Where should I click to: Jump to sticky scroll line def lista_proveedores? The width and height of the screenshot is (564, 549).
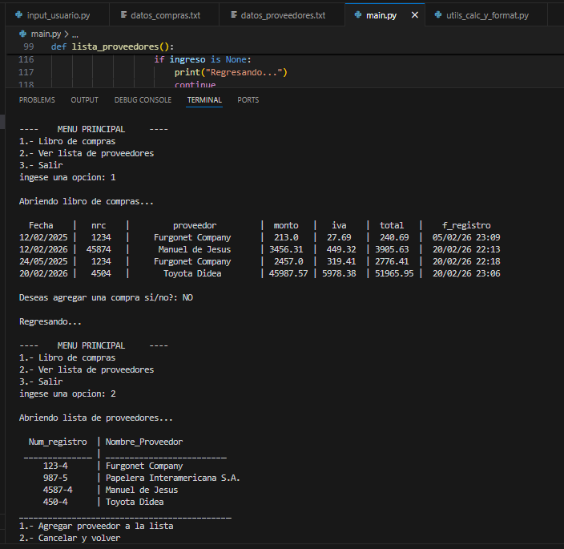123,46
